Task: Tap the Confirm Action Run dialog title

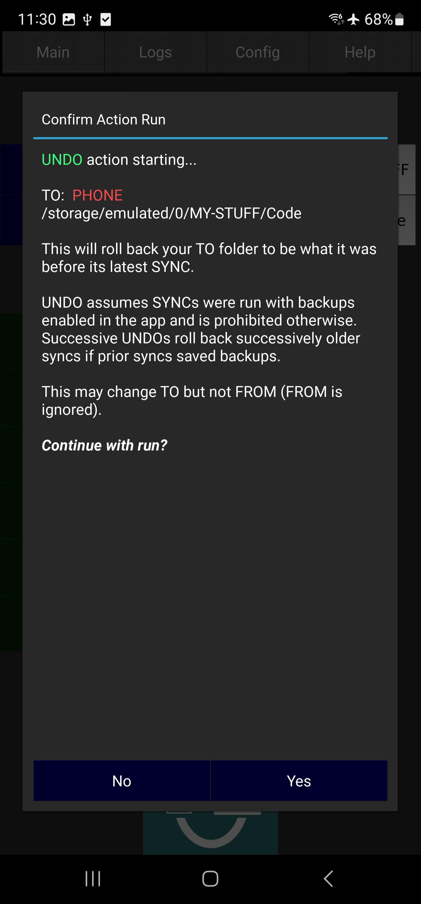Action: coord(103,119)
